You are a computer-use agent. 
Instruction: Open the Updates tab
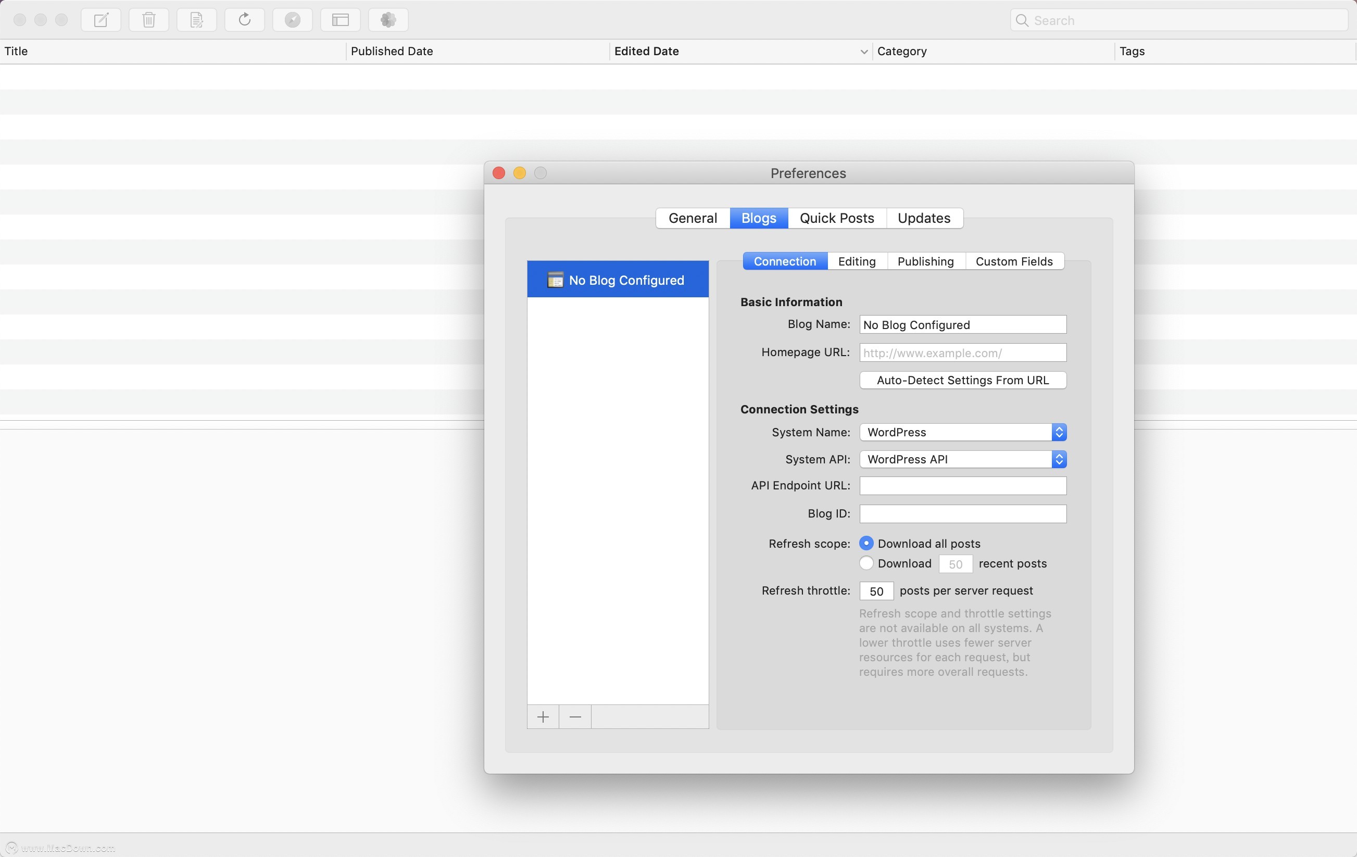coord(924,218)
